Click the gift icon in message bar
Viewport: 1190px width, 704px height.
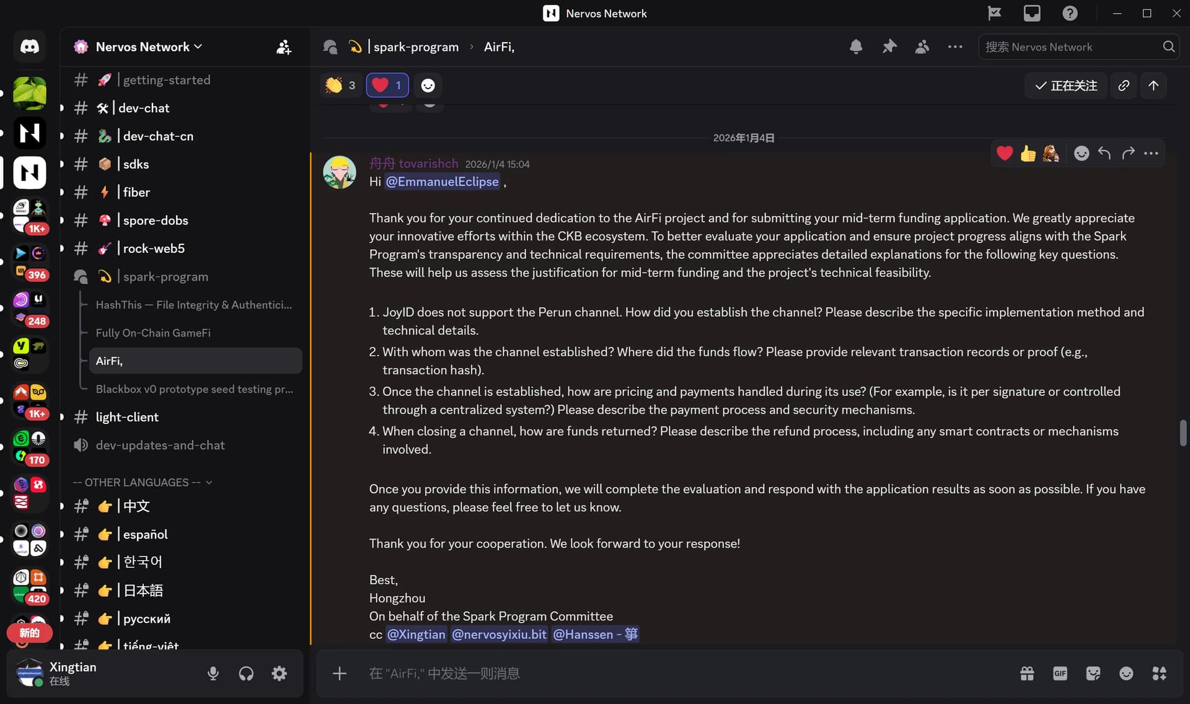[1027, 674]
